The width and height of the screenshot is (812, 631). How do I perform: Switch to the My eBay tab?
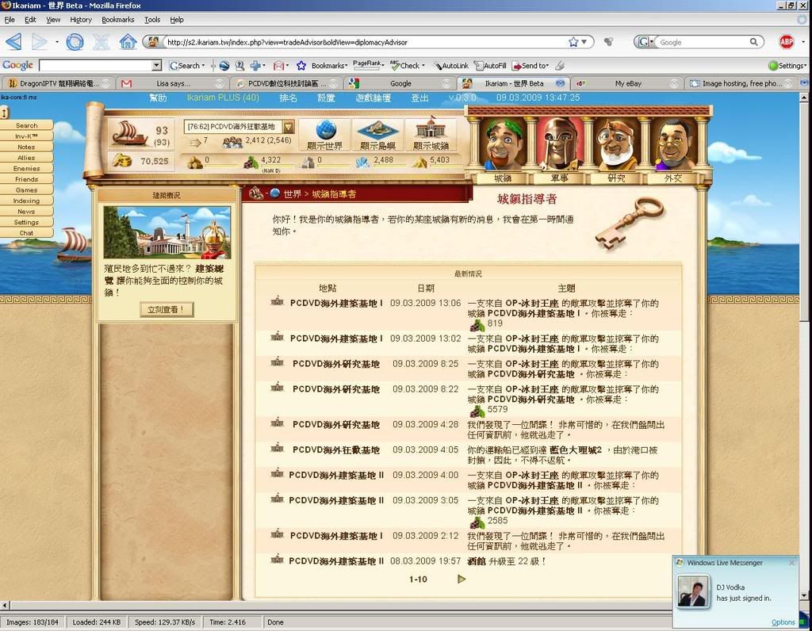pos(628,83)
